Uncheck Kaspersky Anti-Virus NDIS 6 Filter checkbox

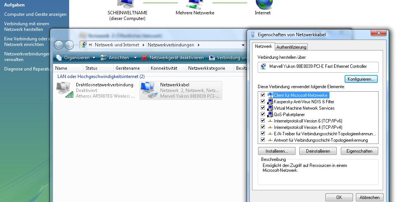pos(263,101)
